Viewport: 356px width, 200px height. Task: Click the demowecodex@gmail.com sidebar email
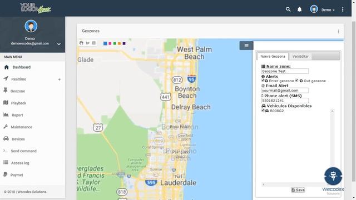point(29,43)
